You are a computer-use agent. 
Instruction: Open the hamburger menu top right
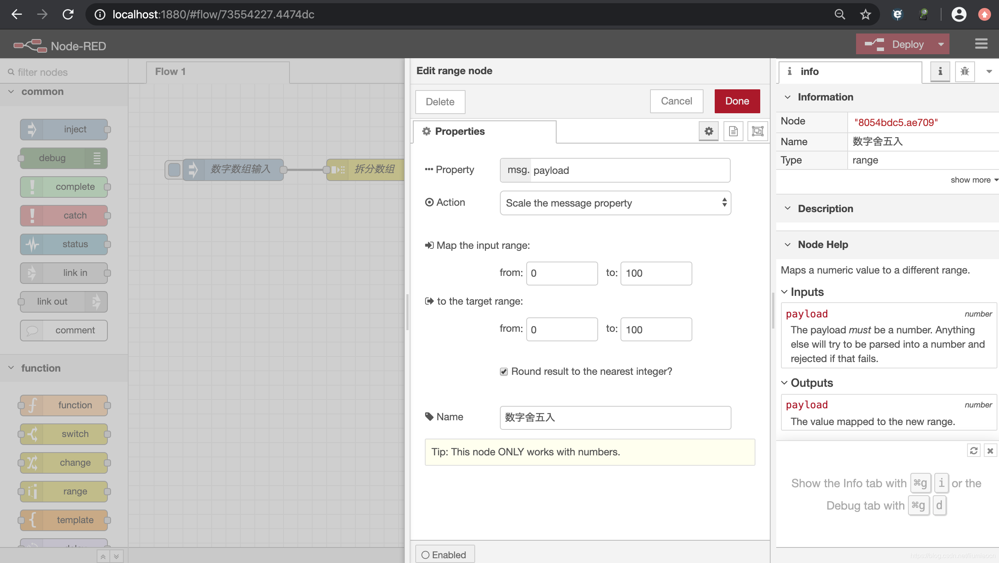point(981,44)
